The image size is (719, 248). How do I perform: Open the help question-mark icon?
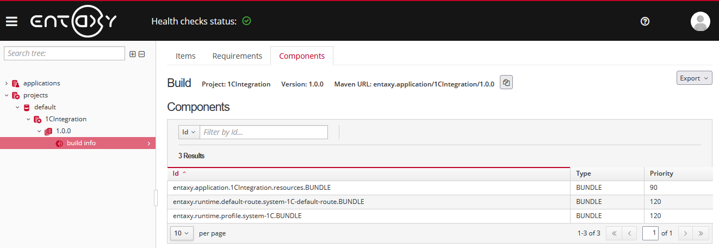(645, 21)
